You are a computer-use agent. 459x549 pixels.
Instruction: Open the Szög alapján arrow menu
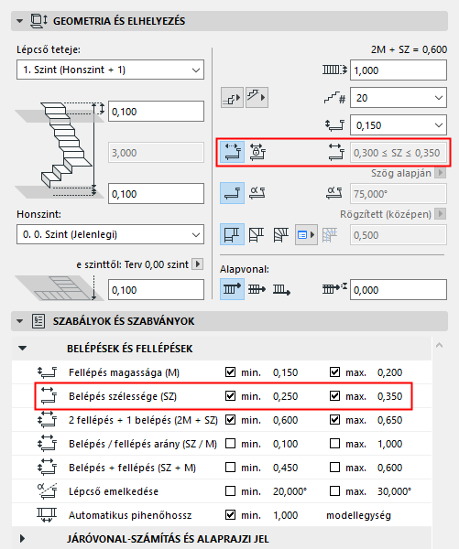click(441, 173)
